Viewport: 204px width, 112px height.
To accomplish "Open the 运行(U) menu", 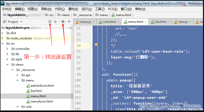I will 87,9.
